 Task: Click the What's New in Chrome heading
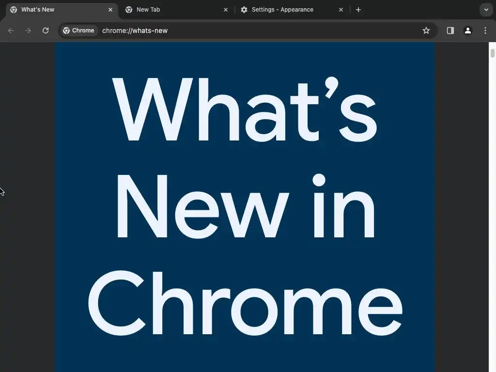(x=245, y=205)
